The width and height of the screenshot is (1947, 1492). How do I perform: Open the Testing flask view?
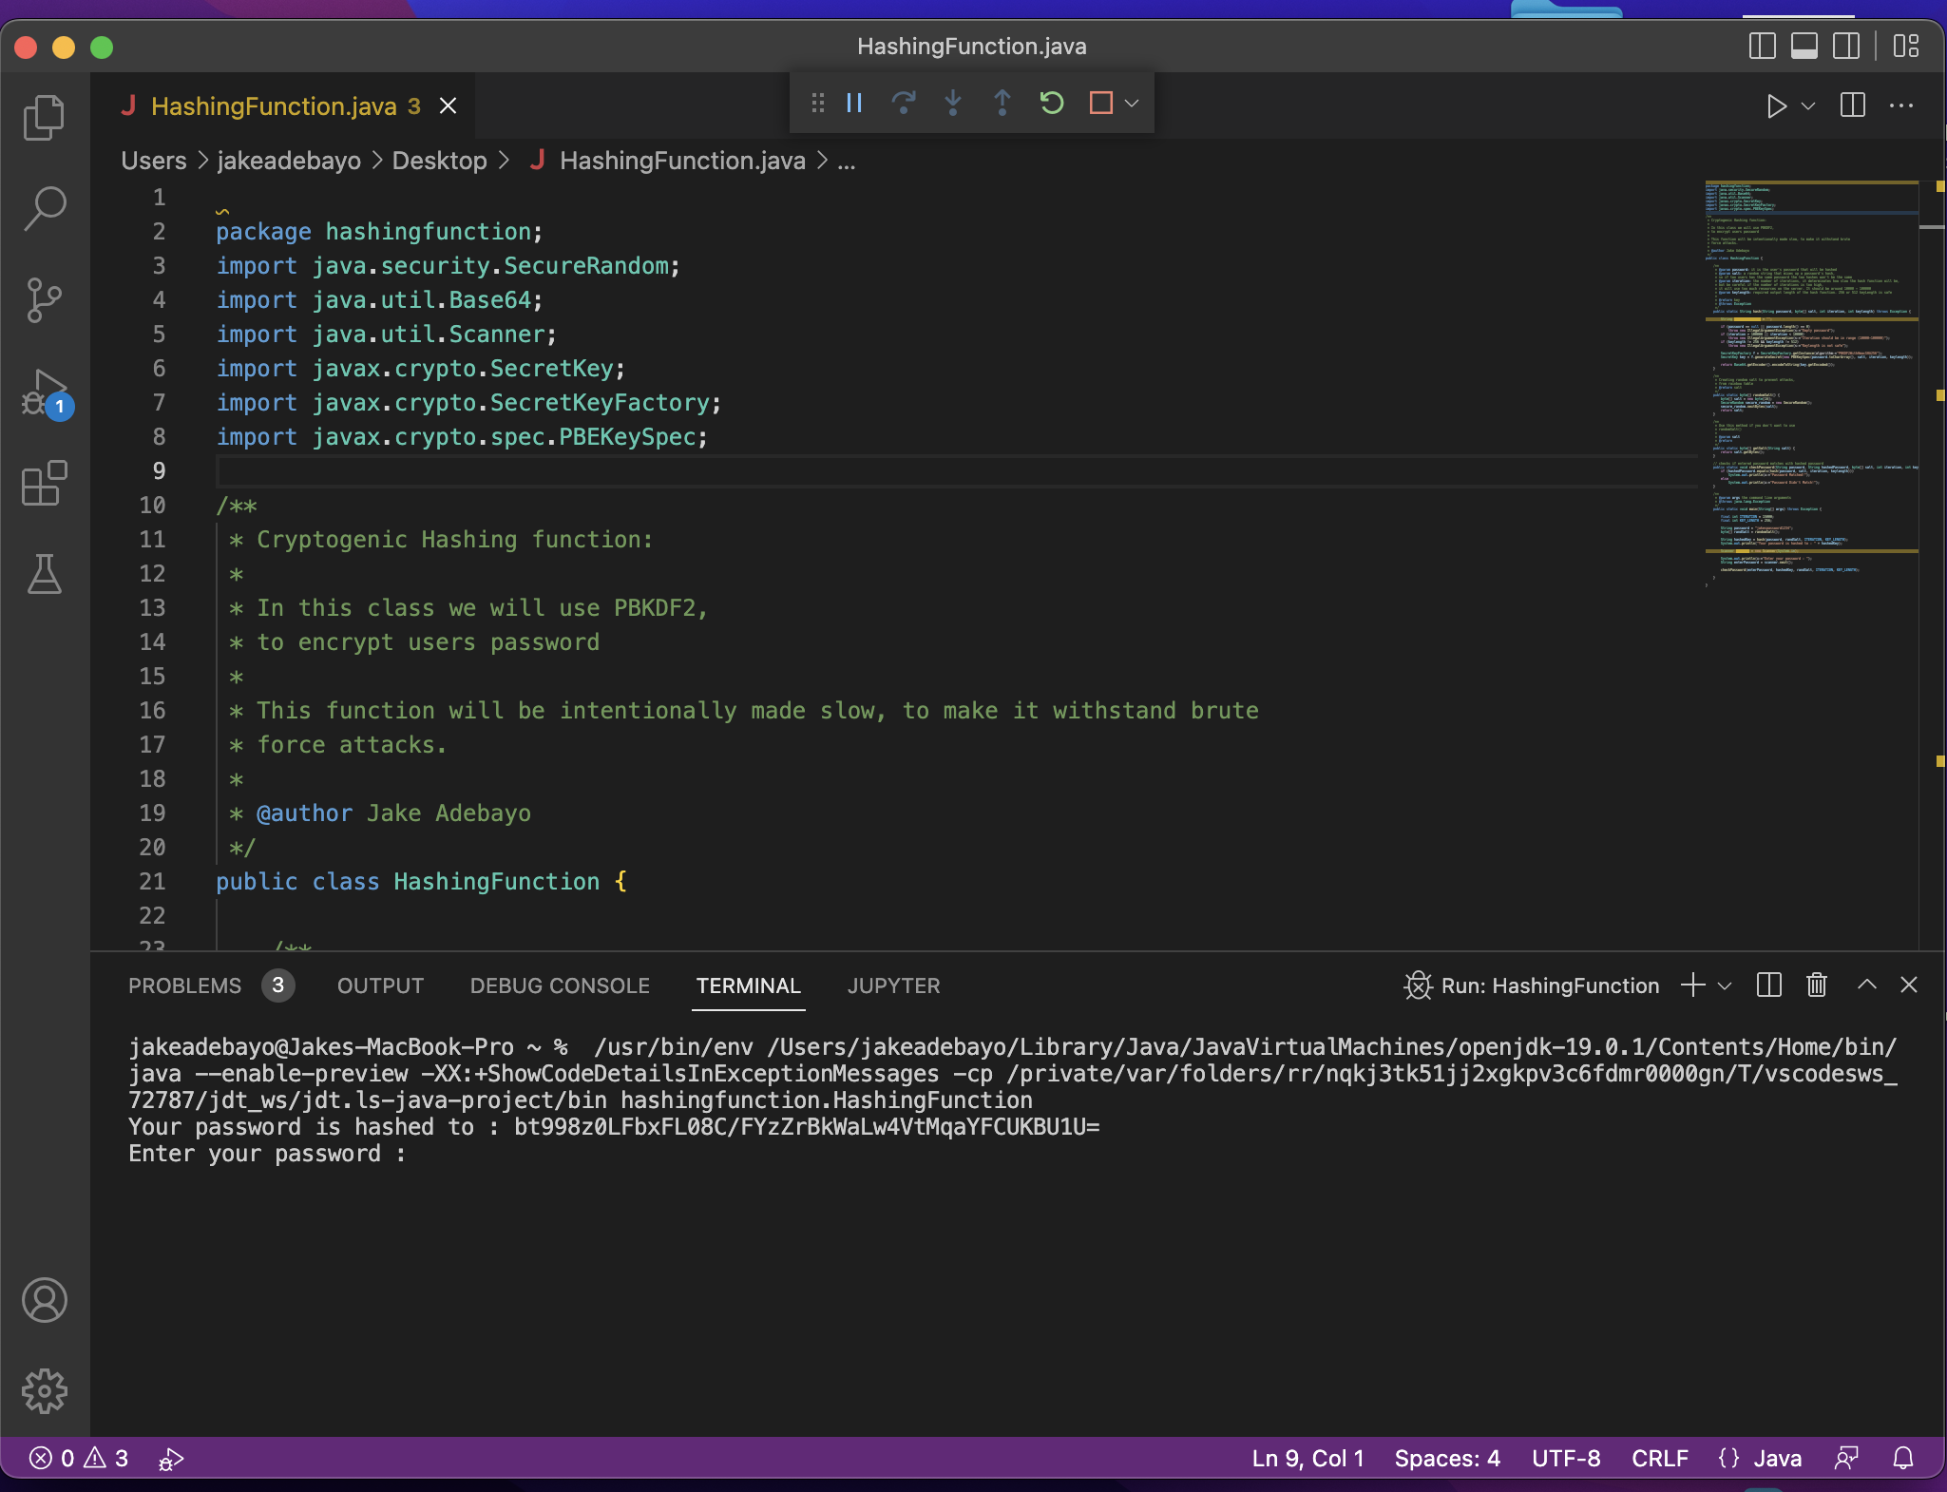[x=44, y=574]
